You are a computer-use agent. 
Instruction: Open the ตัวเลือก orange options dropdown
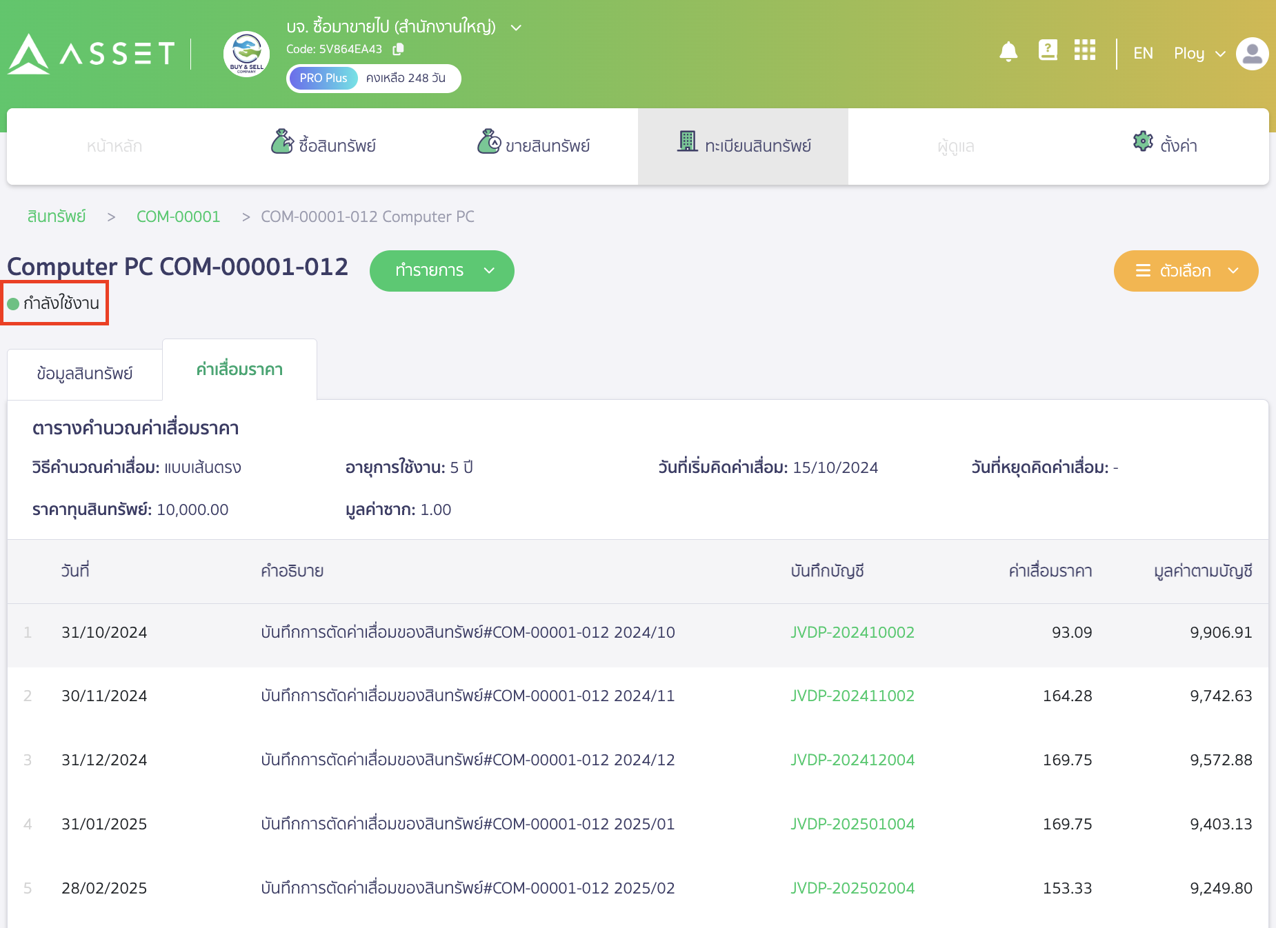pyautogui.click(x=1185, y=270)
